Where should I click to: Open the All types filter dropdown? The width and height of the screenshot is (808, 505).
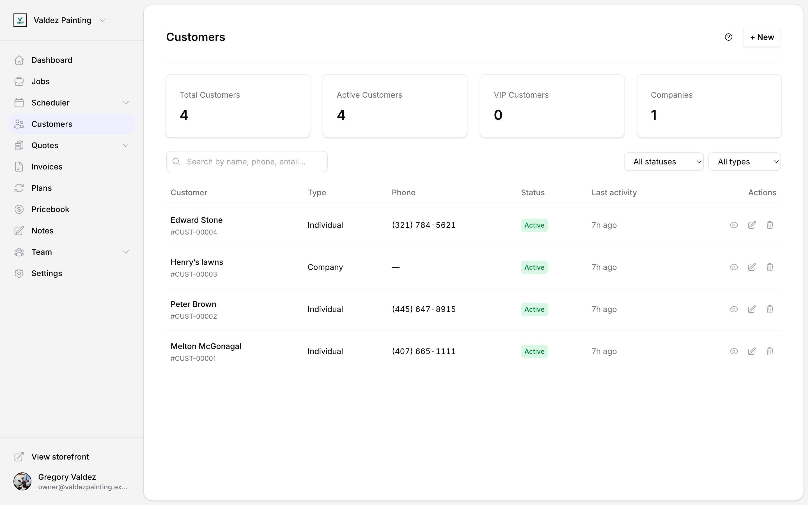[x=745, y=162]
